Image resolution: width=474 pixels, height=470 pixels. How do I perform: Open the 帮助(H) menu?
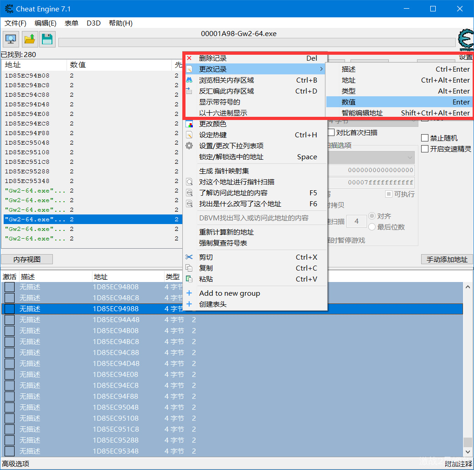[x=121, y=23]
